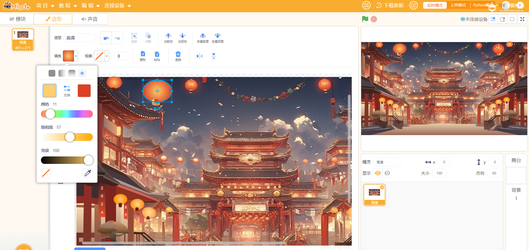Click the Mind+ logo
The width and height of the screenshot is (529, 250).
pos(17,6)
